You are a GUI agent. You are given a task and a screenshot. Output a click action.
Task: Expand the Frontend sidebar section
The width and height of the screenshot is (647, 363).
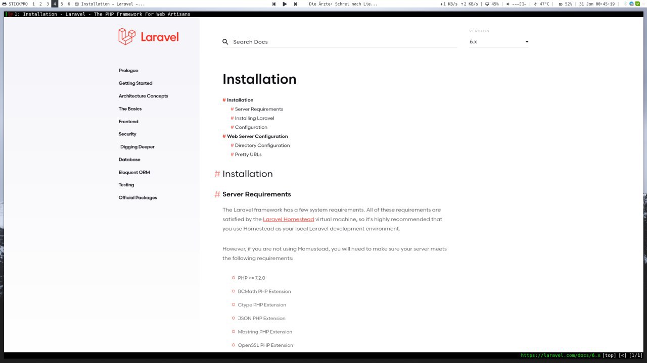click(x=128, y=122)
